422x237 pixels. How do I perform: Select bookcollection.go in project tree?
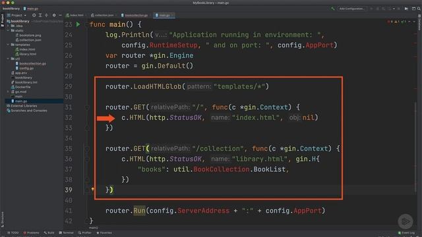click(31, 63)
